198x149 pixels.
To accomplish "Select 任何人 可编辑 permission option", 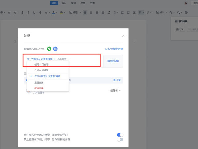I will [41, 70].
